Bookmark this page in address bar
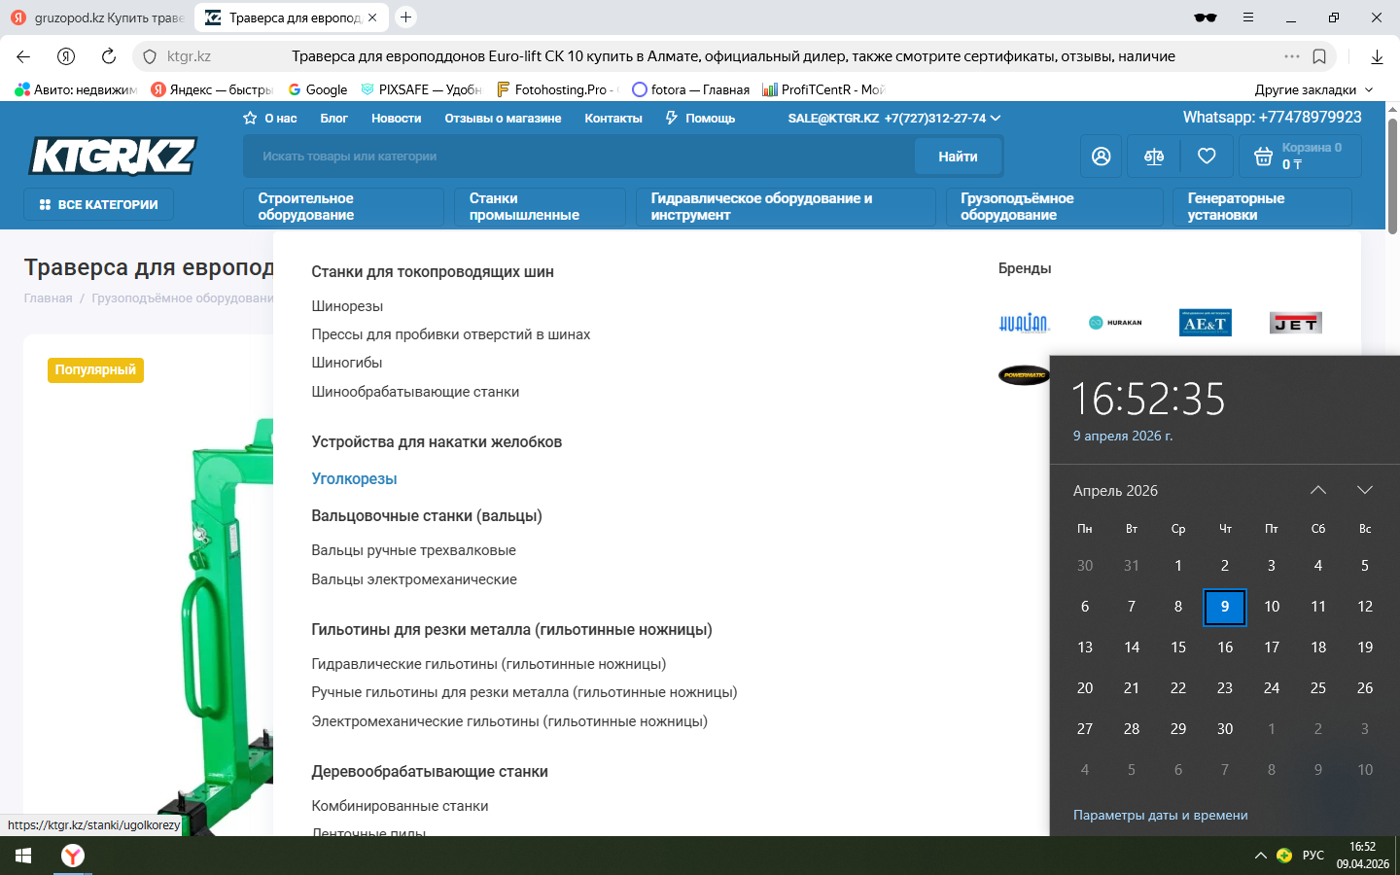The image size is (1400, 875). click(1319, 56)
